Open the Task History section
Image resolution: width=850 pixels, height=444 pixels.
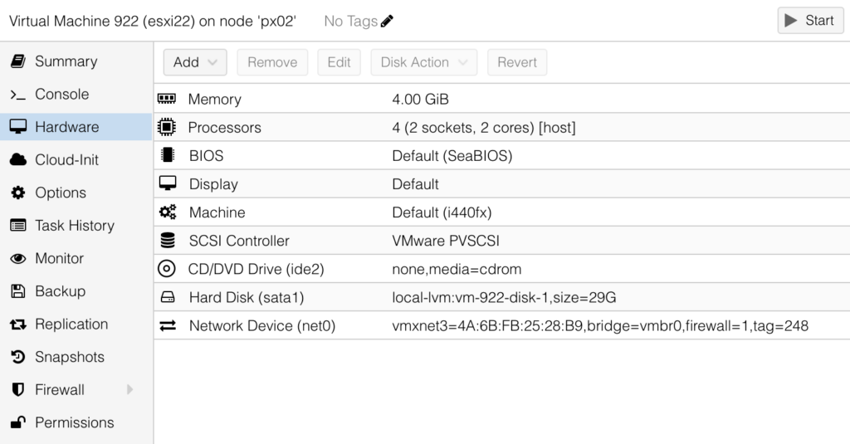74,226
